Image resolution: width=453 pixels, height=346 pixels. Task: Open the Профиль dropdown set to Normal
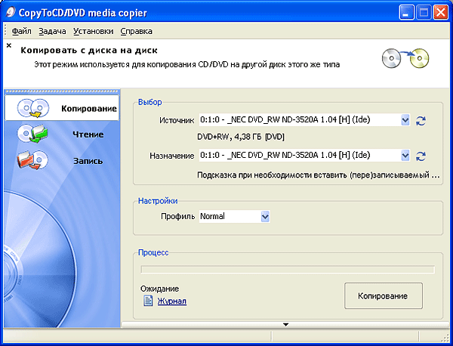coord(234,217)
